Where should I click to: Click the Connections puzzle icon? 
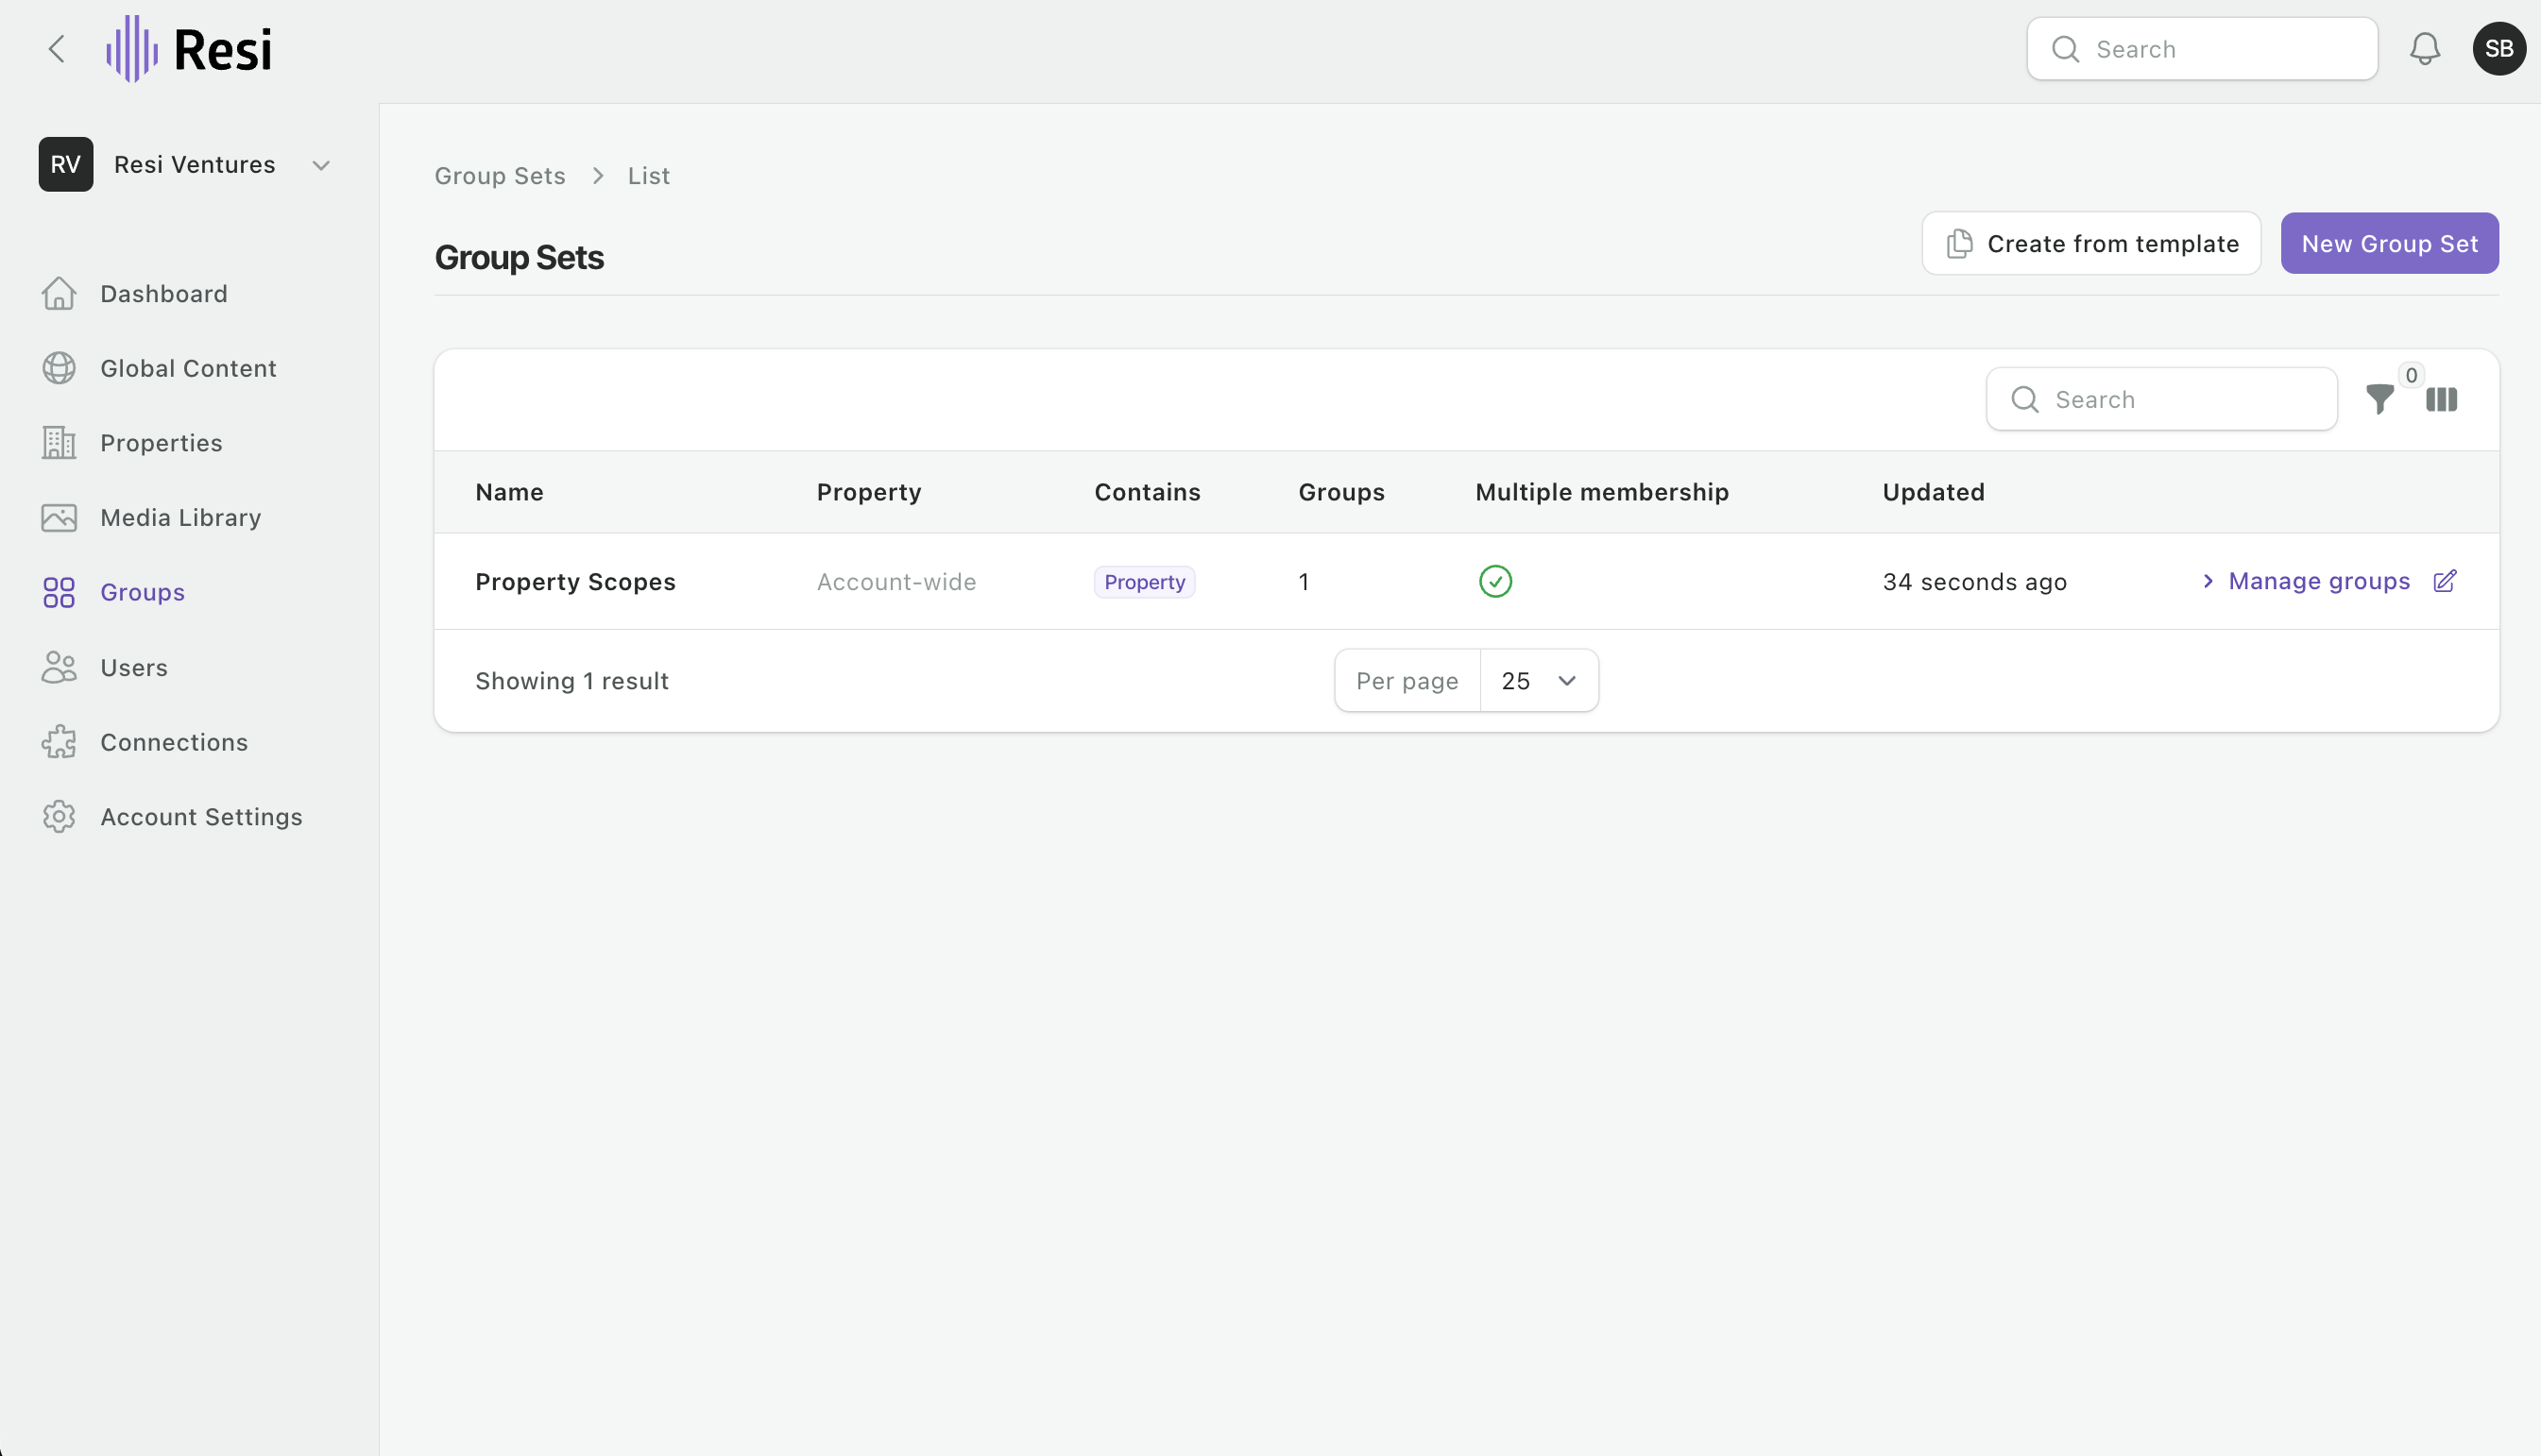(59, 742)
